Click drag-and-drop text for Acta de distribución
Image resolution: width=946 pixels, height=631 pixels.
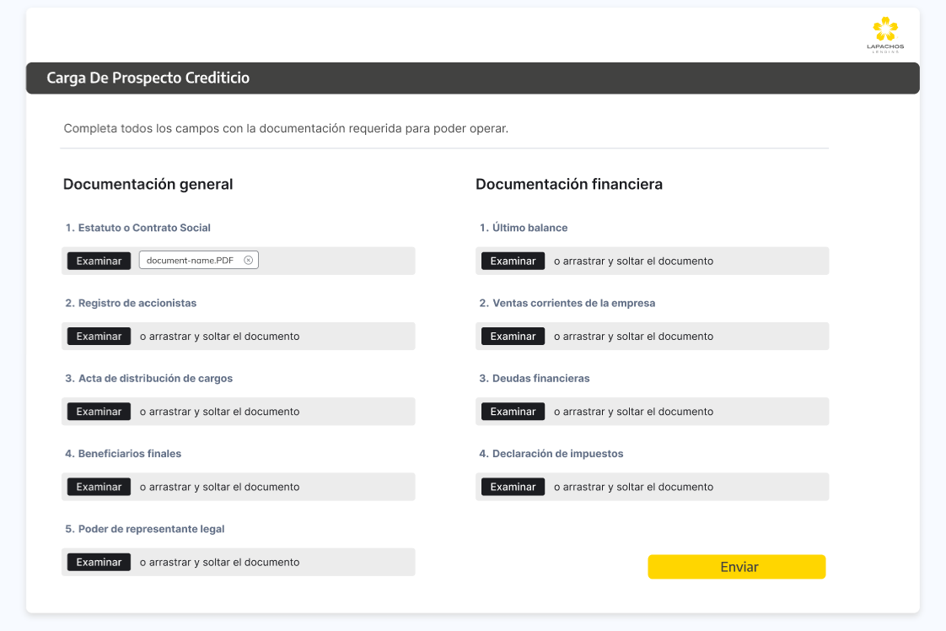(219, 412)
